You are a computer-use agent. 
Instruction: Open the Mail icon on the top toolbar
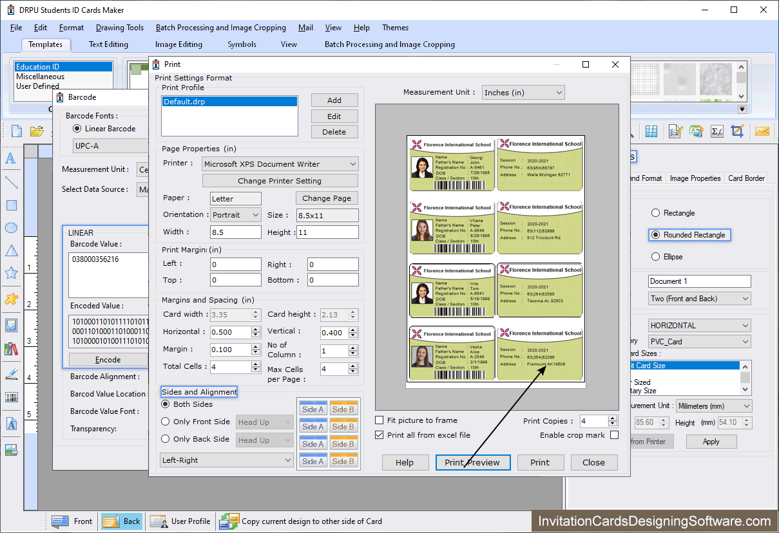[762, 131]
